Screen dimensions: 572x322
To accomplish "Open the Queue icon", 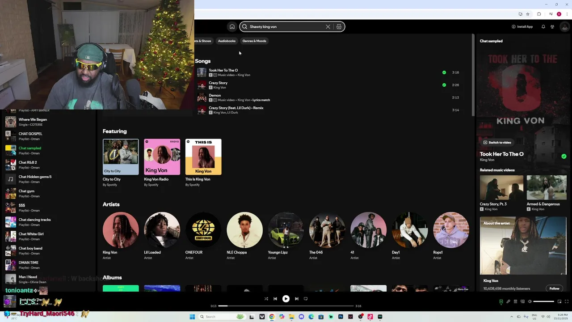I will click(x=515, y=301).
